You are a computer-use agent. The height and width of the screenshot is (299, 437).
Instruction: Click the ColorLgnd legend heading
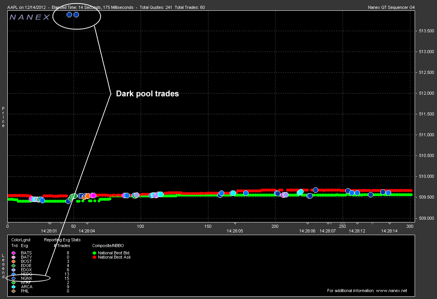[x=21, y=240]
